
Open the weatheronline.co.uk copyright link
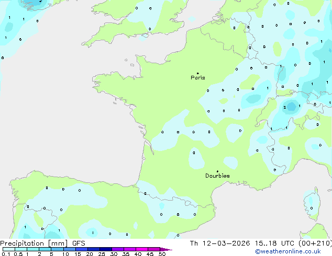coord(288,251)
